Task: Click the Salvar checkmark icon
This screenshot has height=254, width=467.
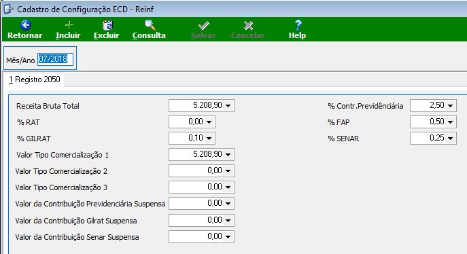Action: (x=203, y=25)
